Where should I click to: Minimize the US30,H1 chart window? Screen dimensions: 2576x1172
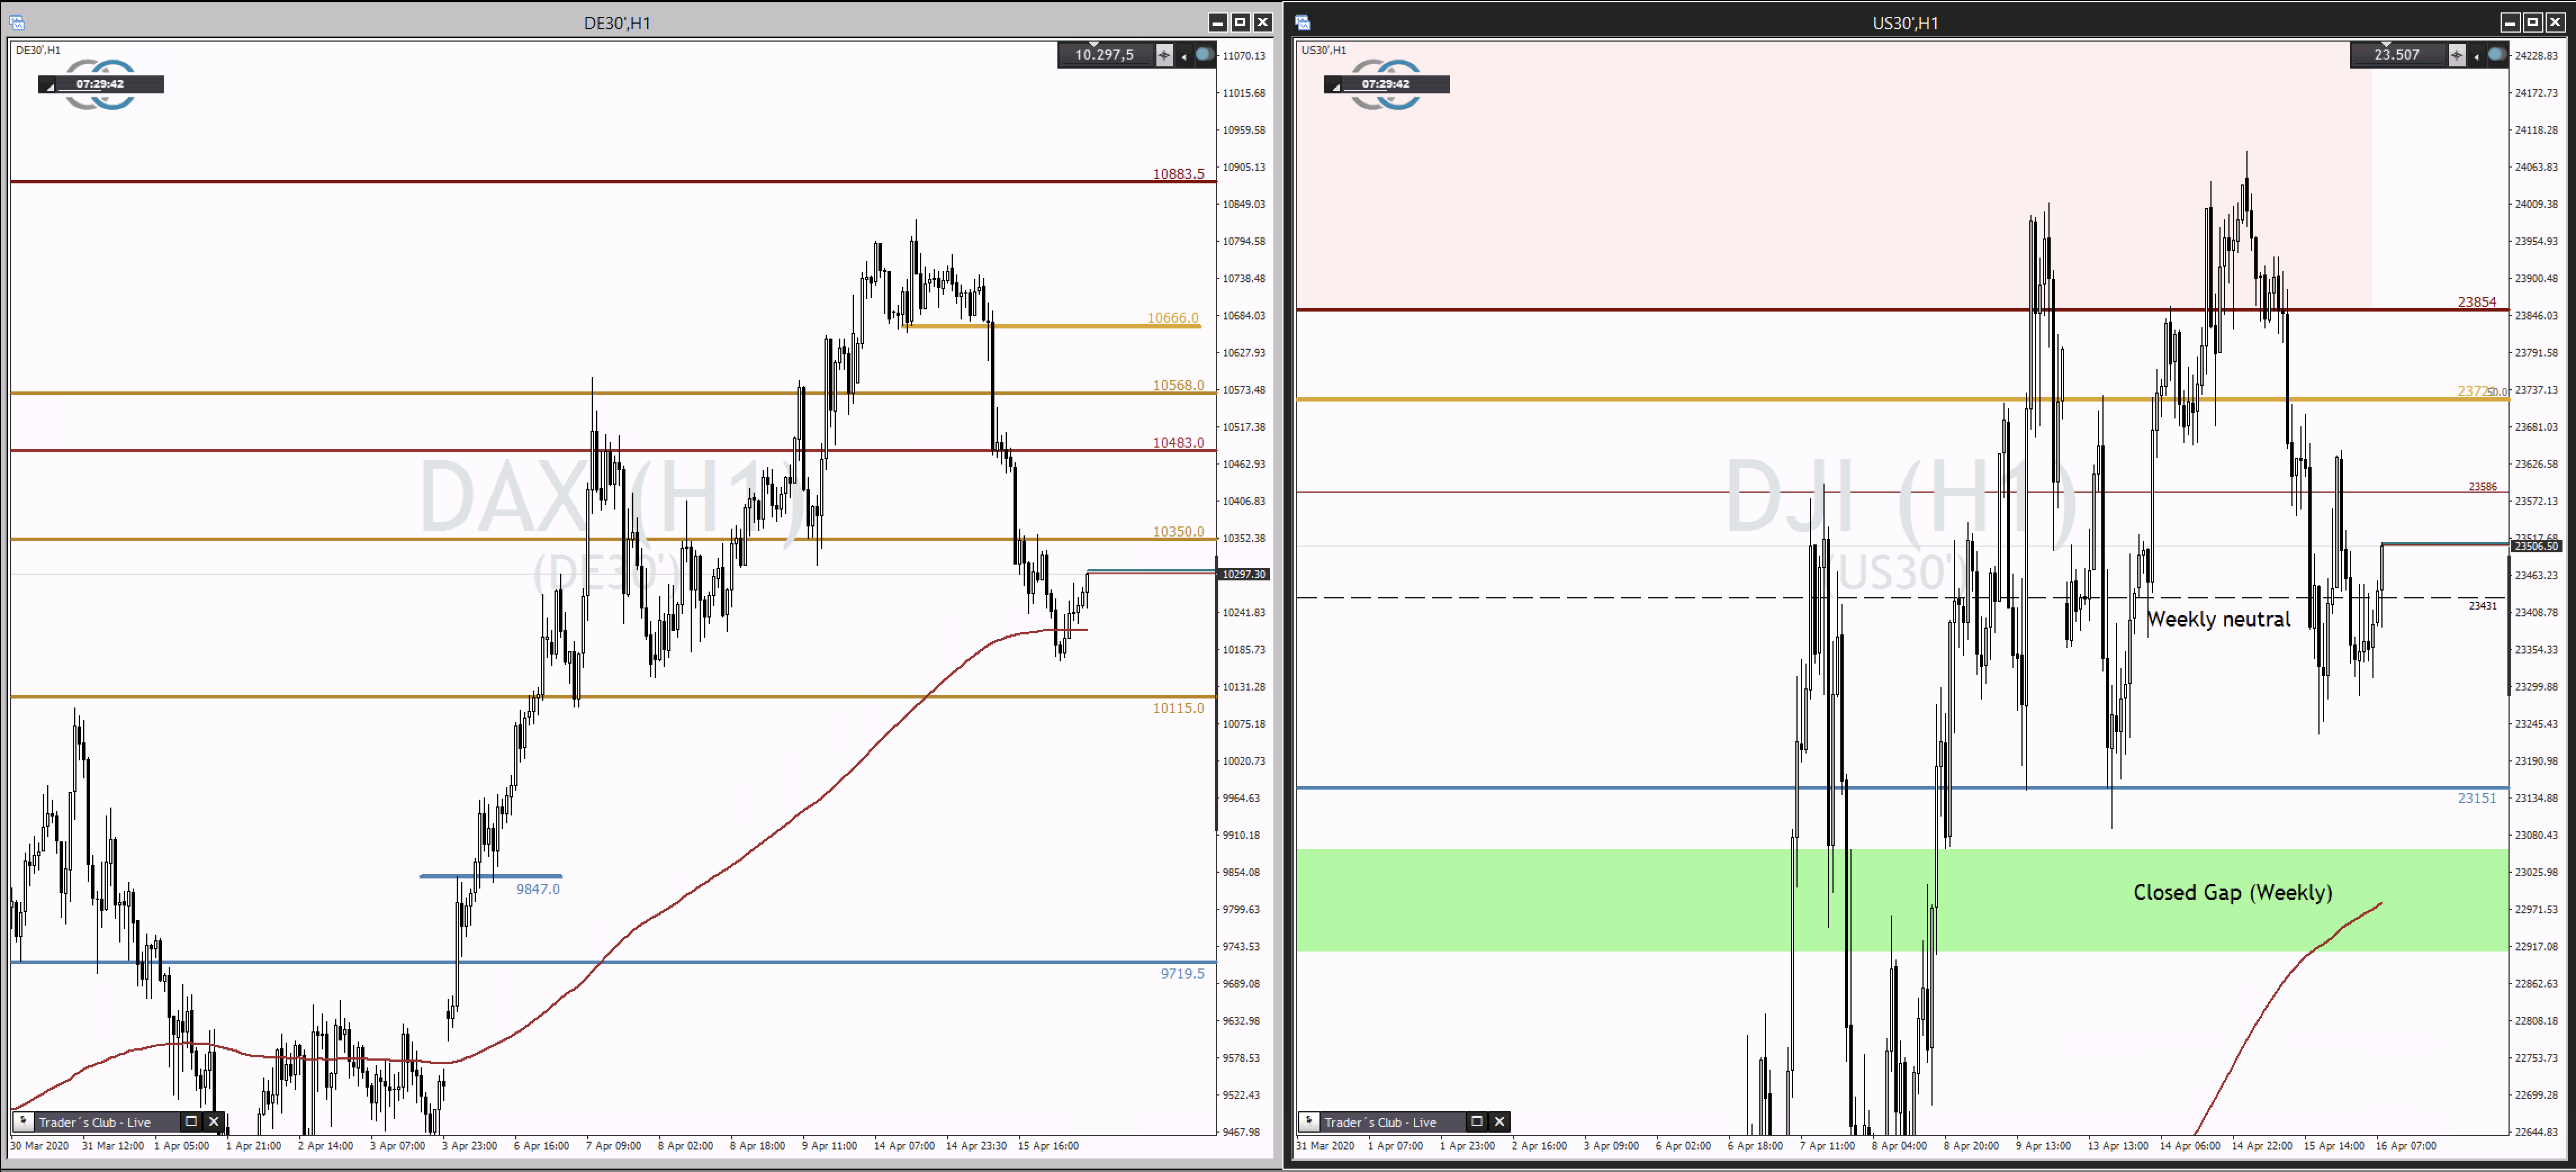click(2511, 22)
